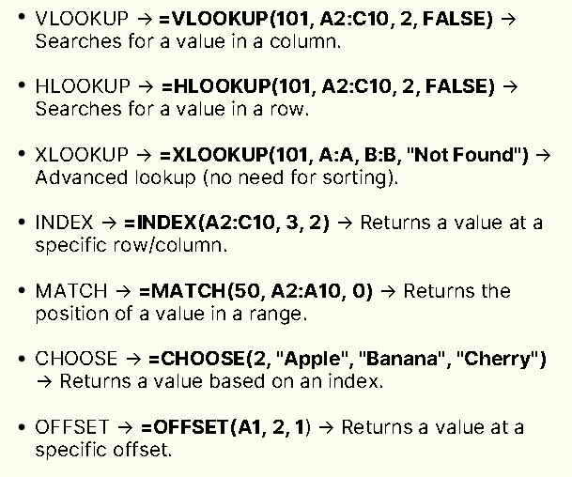Click the bold =OFFSET(A1, 2, 1) formula

click(x=225, y=427)
